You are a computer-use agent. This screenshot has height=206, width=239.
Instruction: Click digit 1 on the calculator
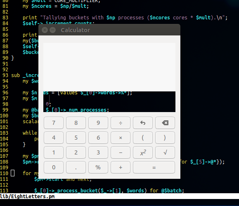coord(54,152)
